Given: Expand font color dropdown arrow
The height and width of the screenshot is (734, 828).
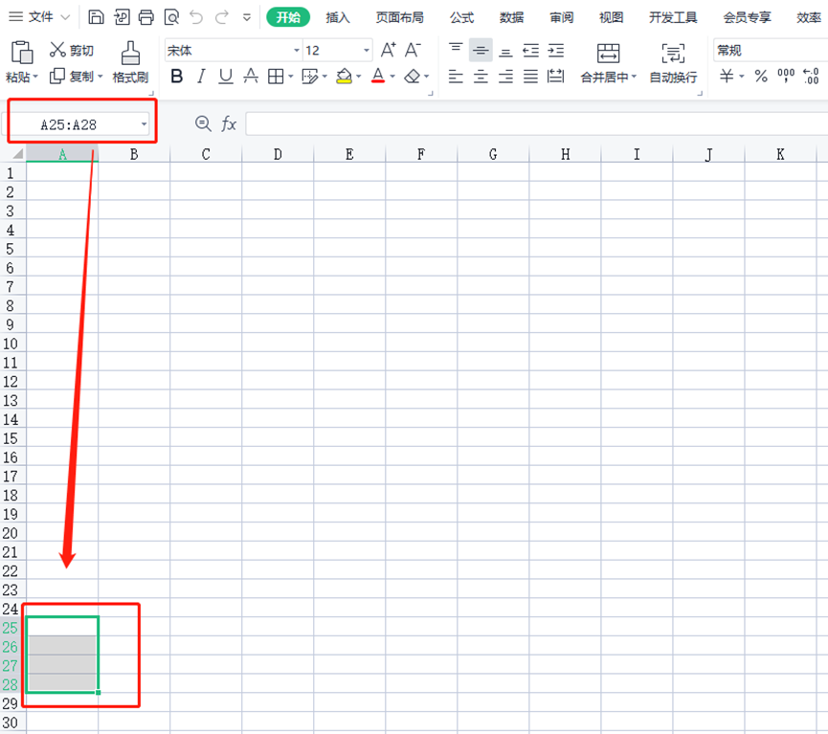Looking at the screenshot, I should (x=392, y=77).
